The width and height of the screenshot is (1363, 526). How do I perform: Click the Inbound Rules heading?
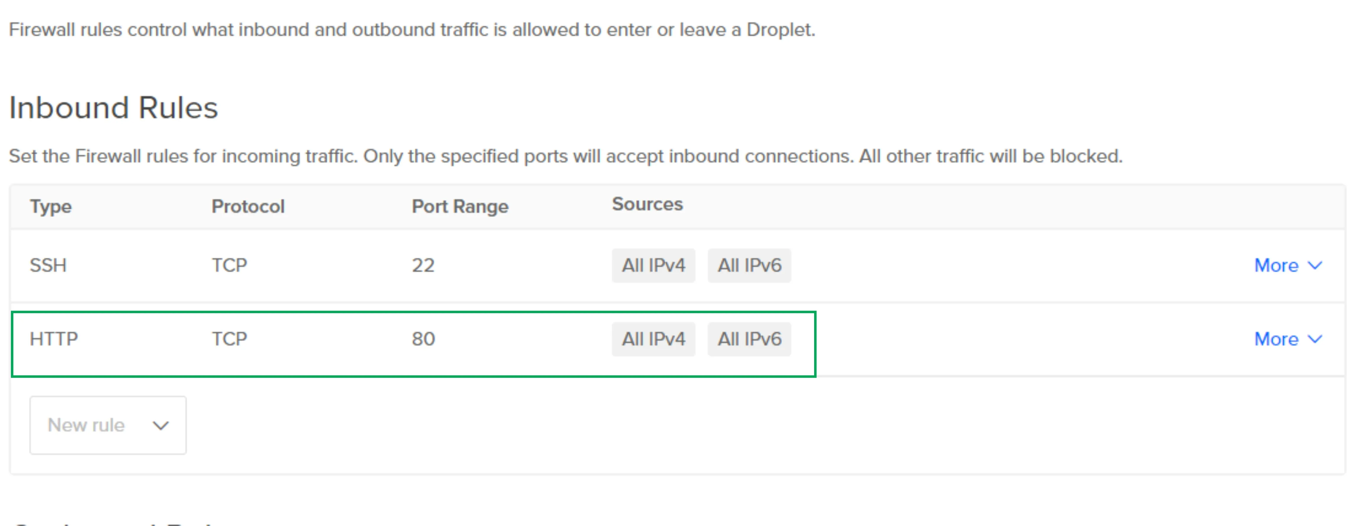[113, 108]
